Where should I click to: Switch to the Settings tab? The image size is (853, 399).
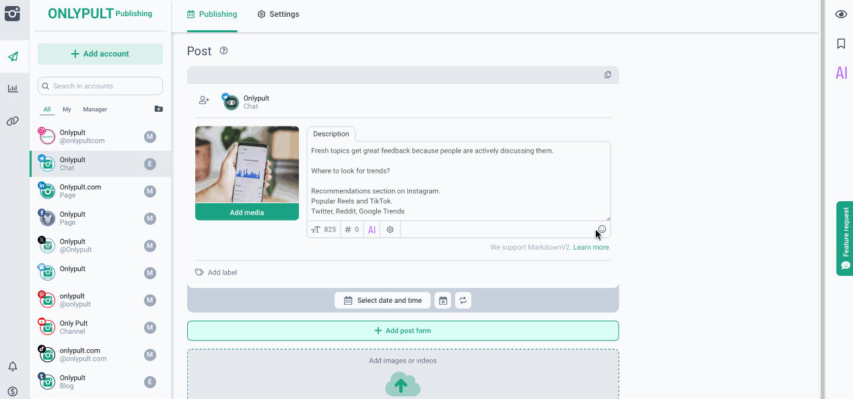tap(278, 14)
